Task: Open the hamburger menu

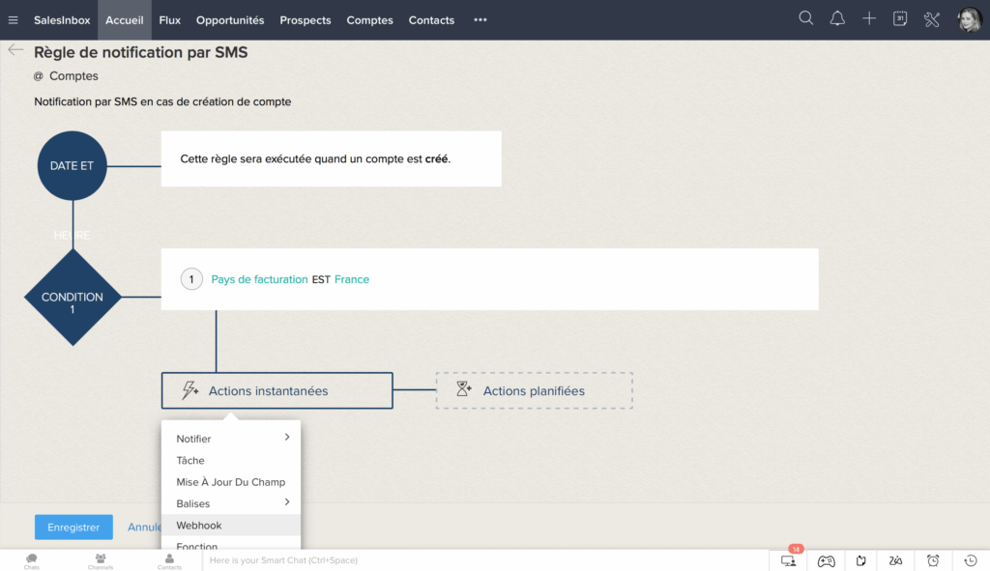Action: (13, 20)
